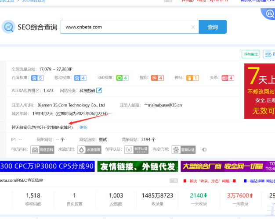This screenshot has height=219, width=275.
Task: Click the 1,518 移动词数 value
Action: pos(33,195)
